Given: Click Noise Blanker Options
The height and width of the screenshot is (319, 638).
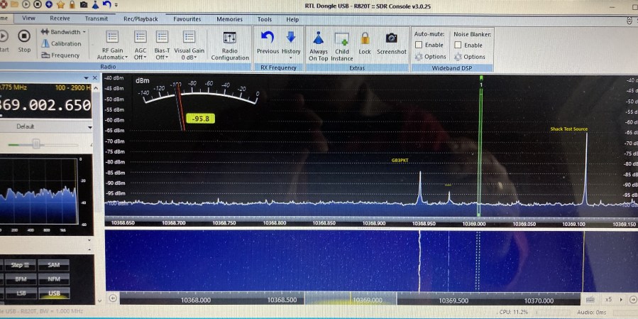Looking at the screenshot, I should (470, 57).
